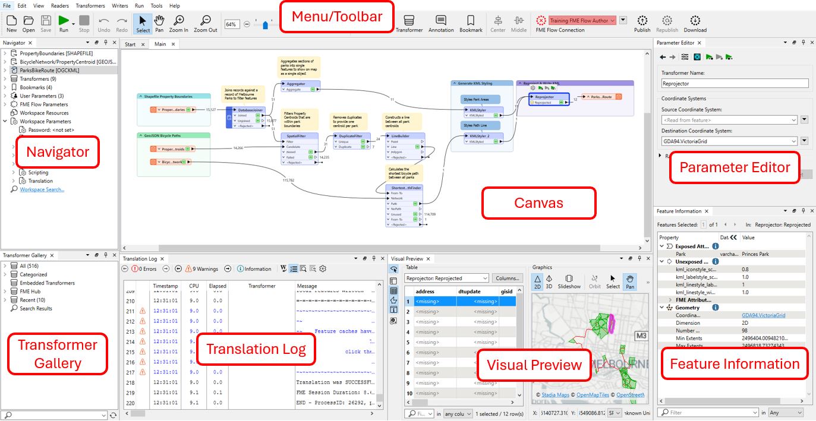Toggle the Information filter in Translation Log
Screen dimensions: 816x421
(x=254, y=269)
